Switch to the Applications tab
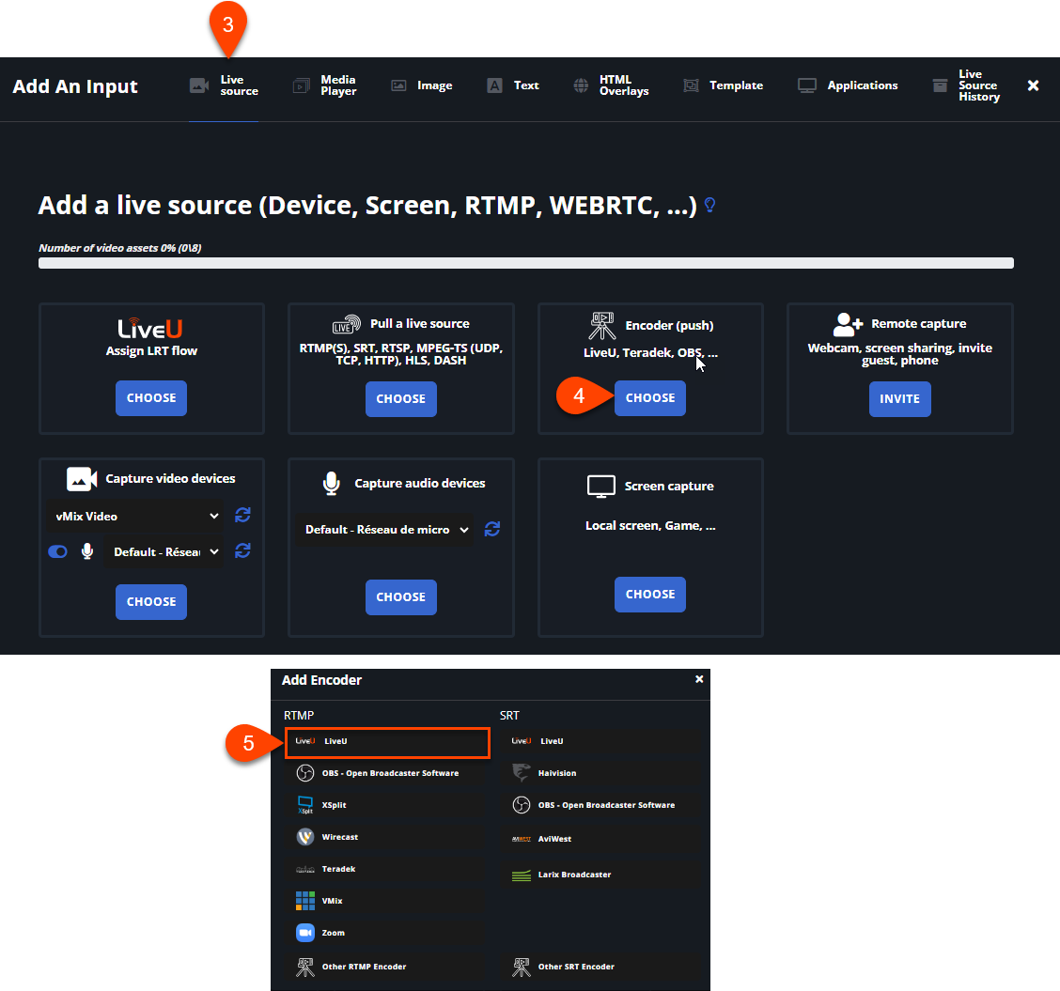 tap(848, 85)
